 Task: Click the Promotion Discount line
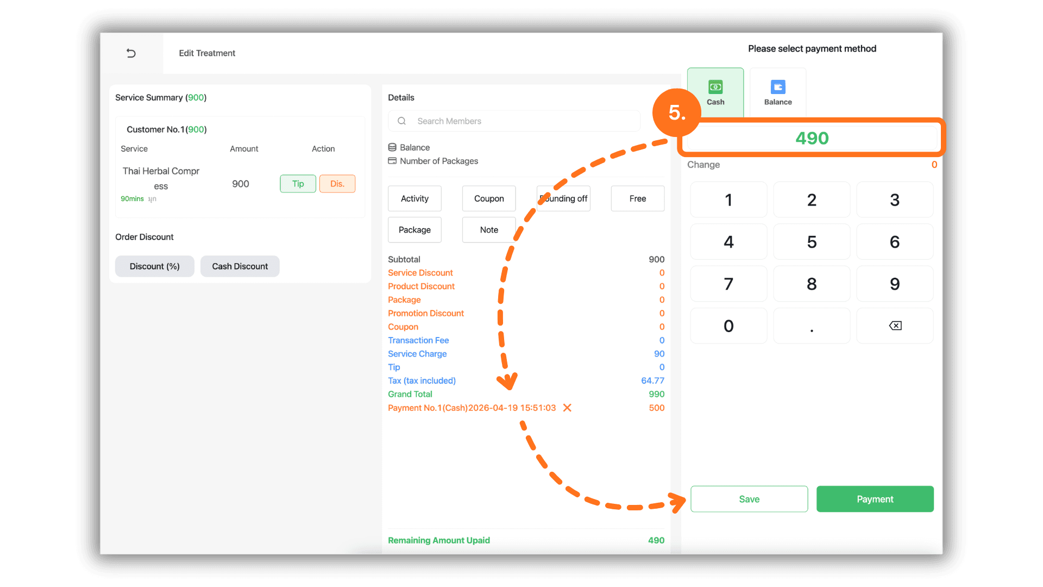(x=526, y=313)
